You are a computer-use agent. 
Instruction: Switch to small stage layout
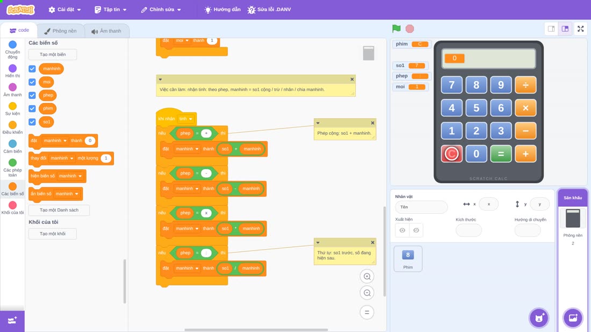click(x=551, y=29)
